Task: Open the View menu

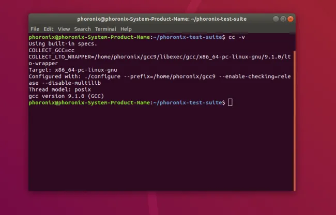Action: pos(64,29)
